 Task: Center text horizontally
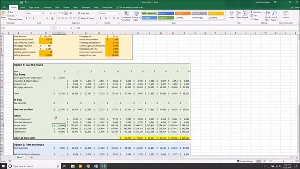click(x=62, y=18)
